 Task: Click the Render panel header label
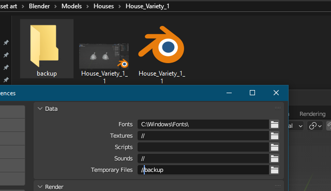pyautogui.click(x=54, y=187)
